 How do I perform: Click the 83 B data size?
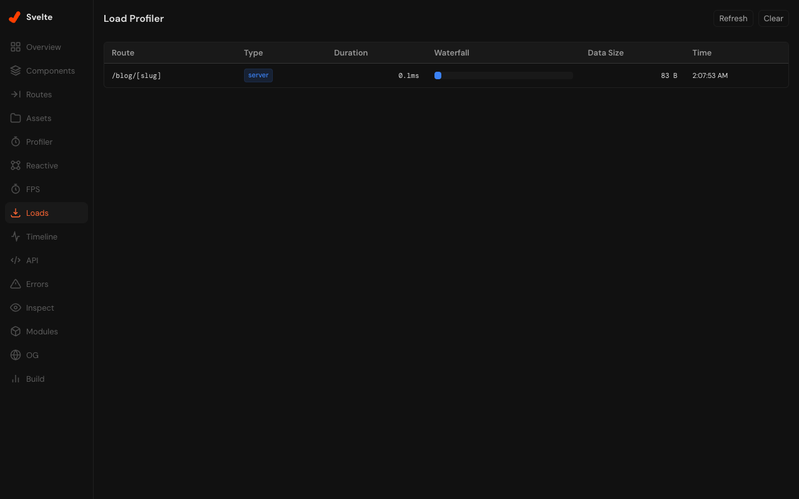pyautogui.click(x=669, y=75)
